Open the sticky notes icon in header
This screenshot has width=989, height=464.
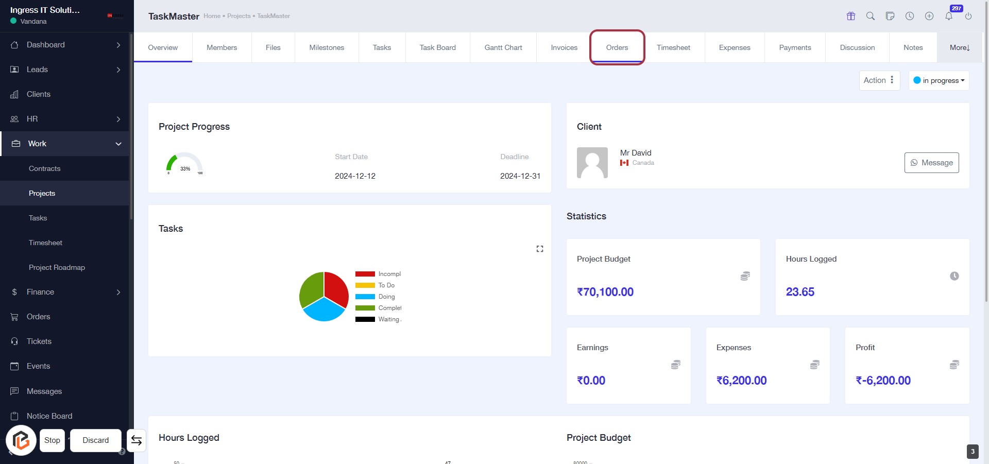click(890, 16)
